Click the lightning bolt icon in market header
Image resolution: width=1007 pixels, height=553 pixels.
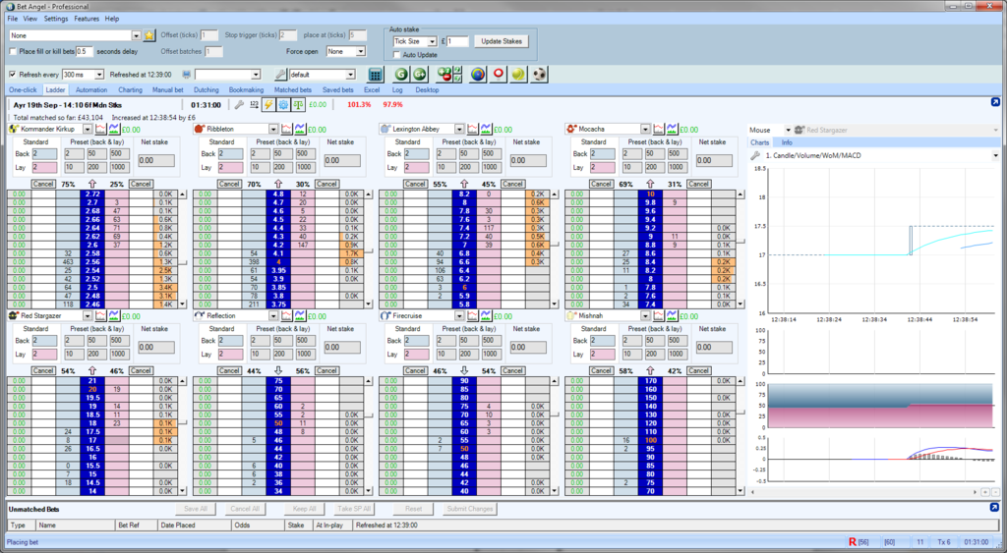(x=267, y=104)
